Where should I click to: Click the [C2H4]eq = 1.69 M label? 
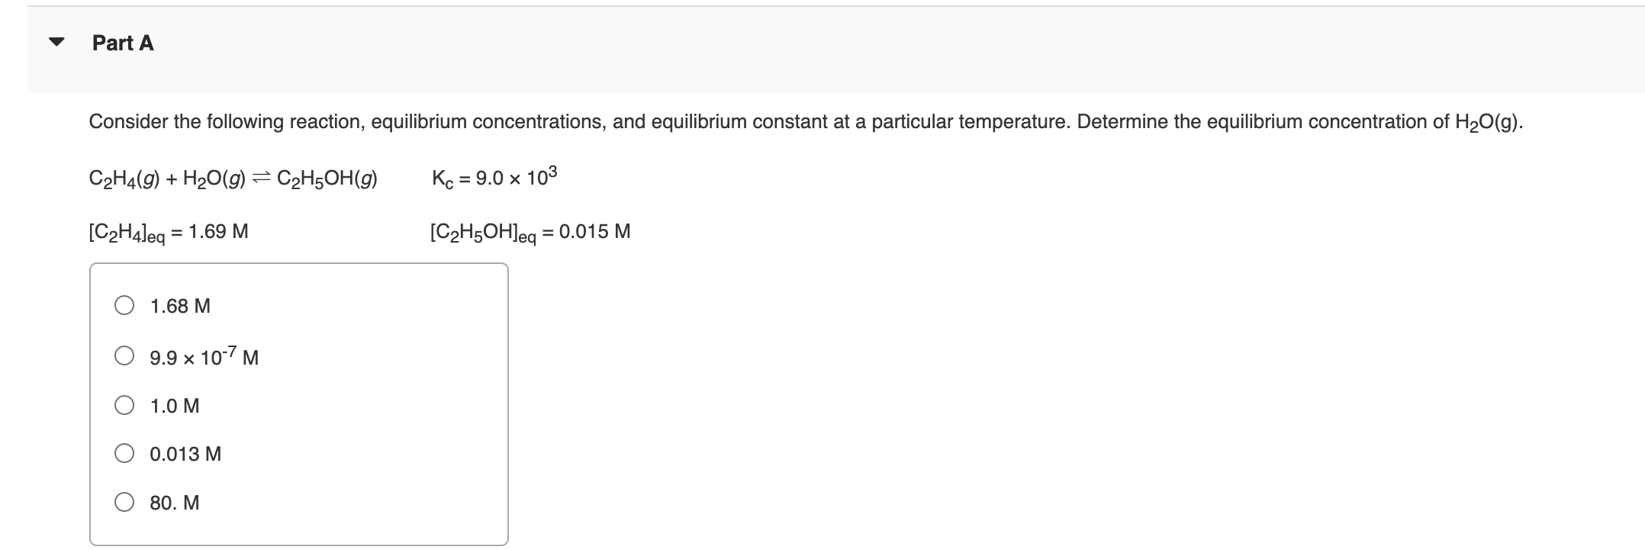point(169,231)
